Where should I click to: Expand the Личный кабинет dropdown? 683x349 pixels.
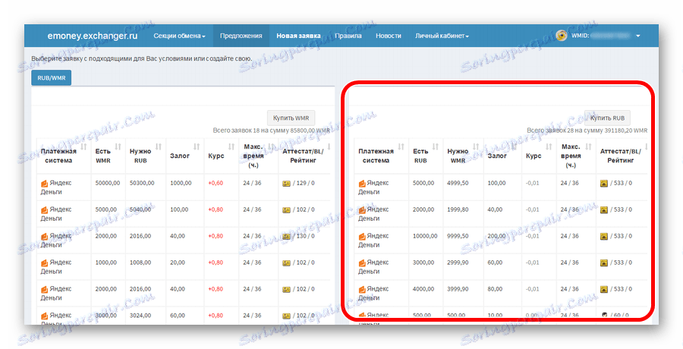click(x=442, y=36)
